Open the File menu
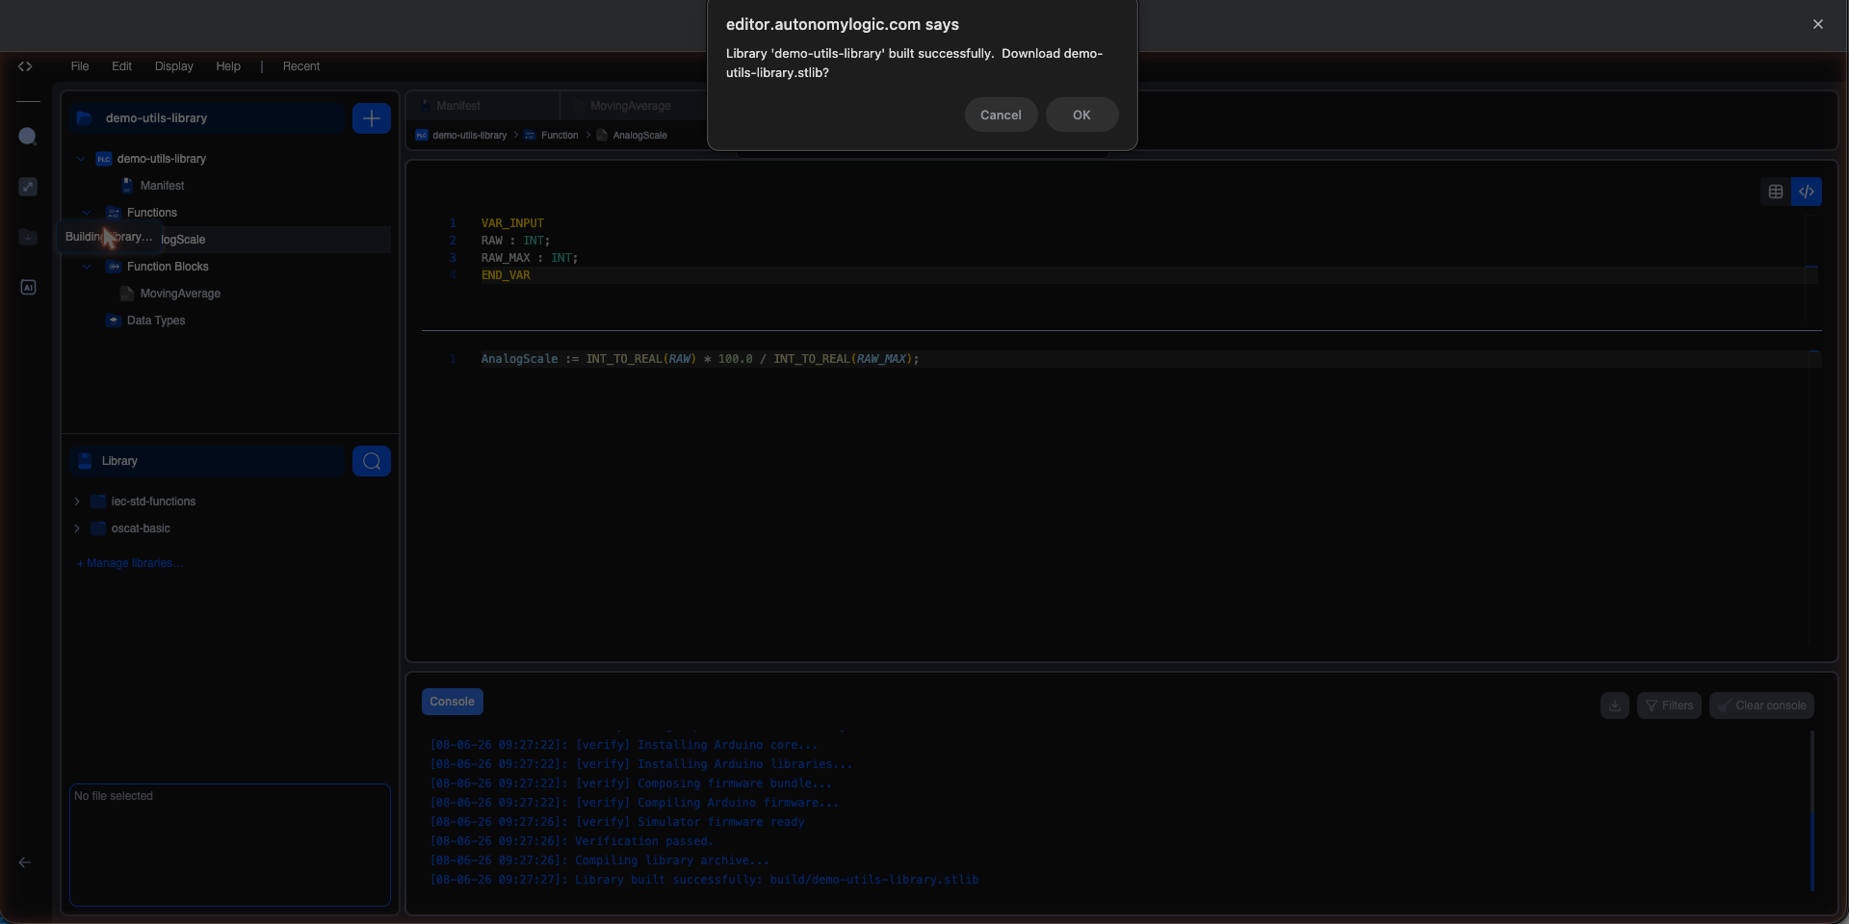This screenshot has height=924, width=1849. tap(80, 66)
